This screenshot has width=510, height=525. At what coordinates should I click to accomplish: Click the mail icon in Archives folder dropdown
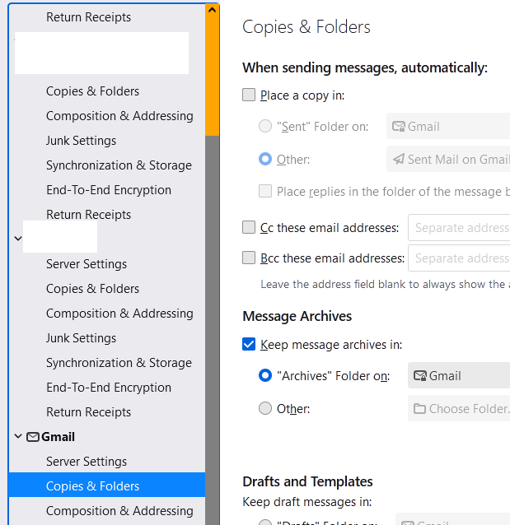click(x=420, y=376)
